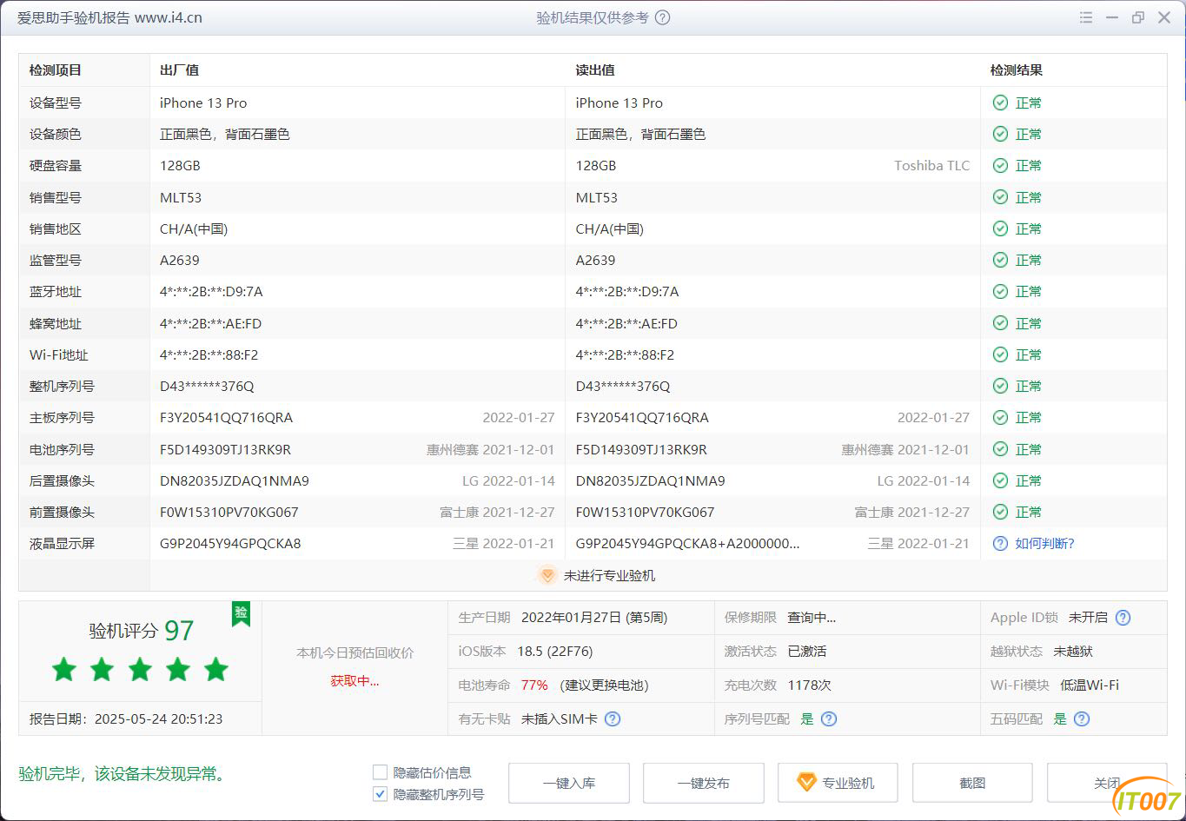
Task: Click the battery health value 77%
Action: (534, 685)
